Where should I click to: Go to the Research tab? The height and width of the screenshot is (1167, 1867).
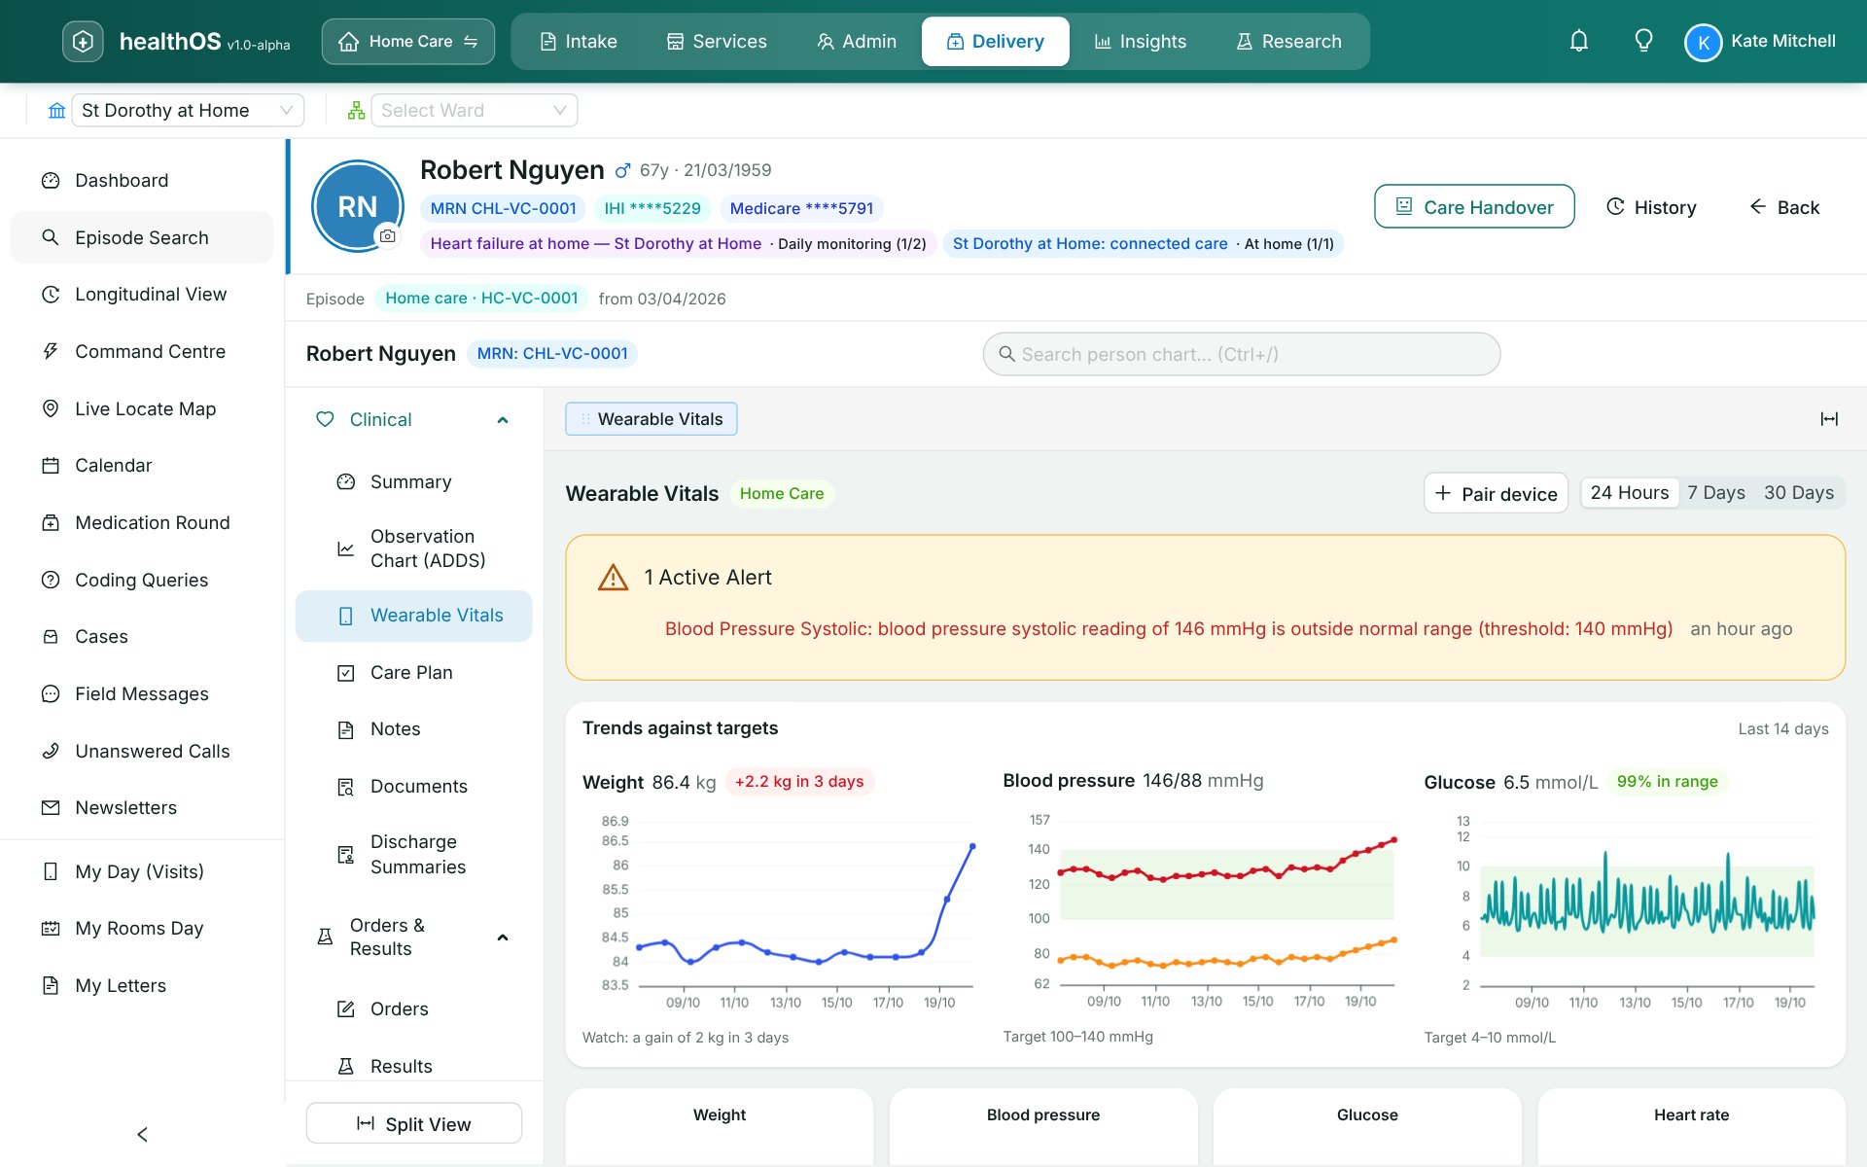(x=1288, y=42)
